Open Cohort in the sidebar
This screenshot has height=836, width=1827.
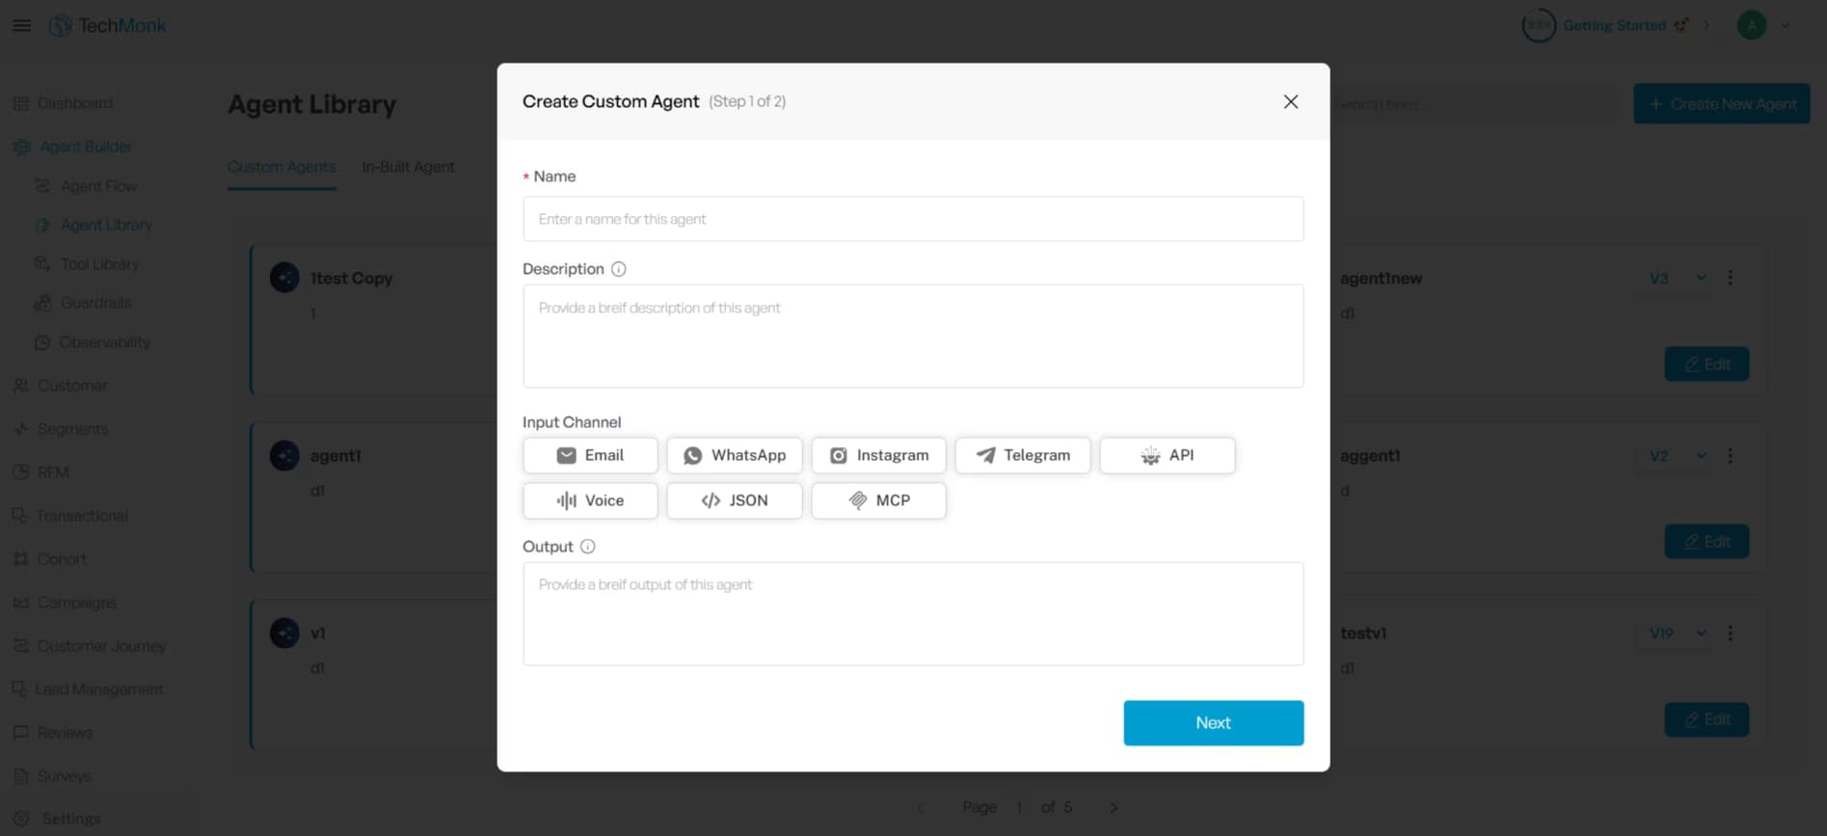[50, 559]
